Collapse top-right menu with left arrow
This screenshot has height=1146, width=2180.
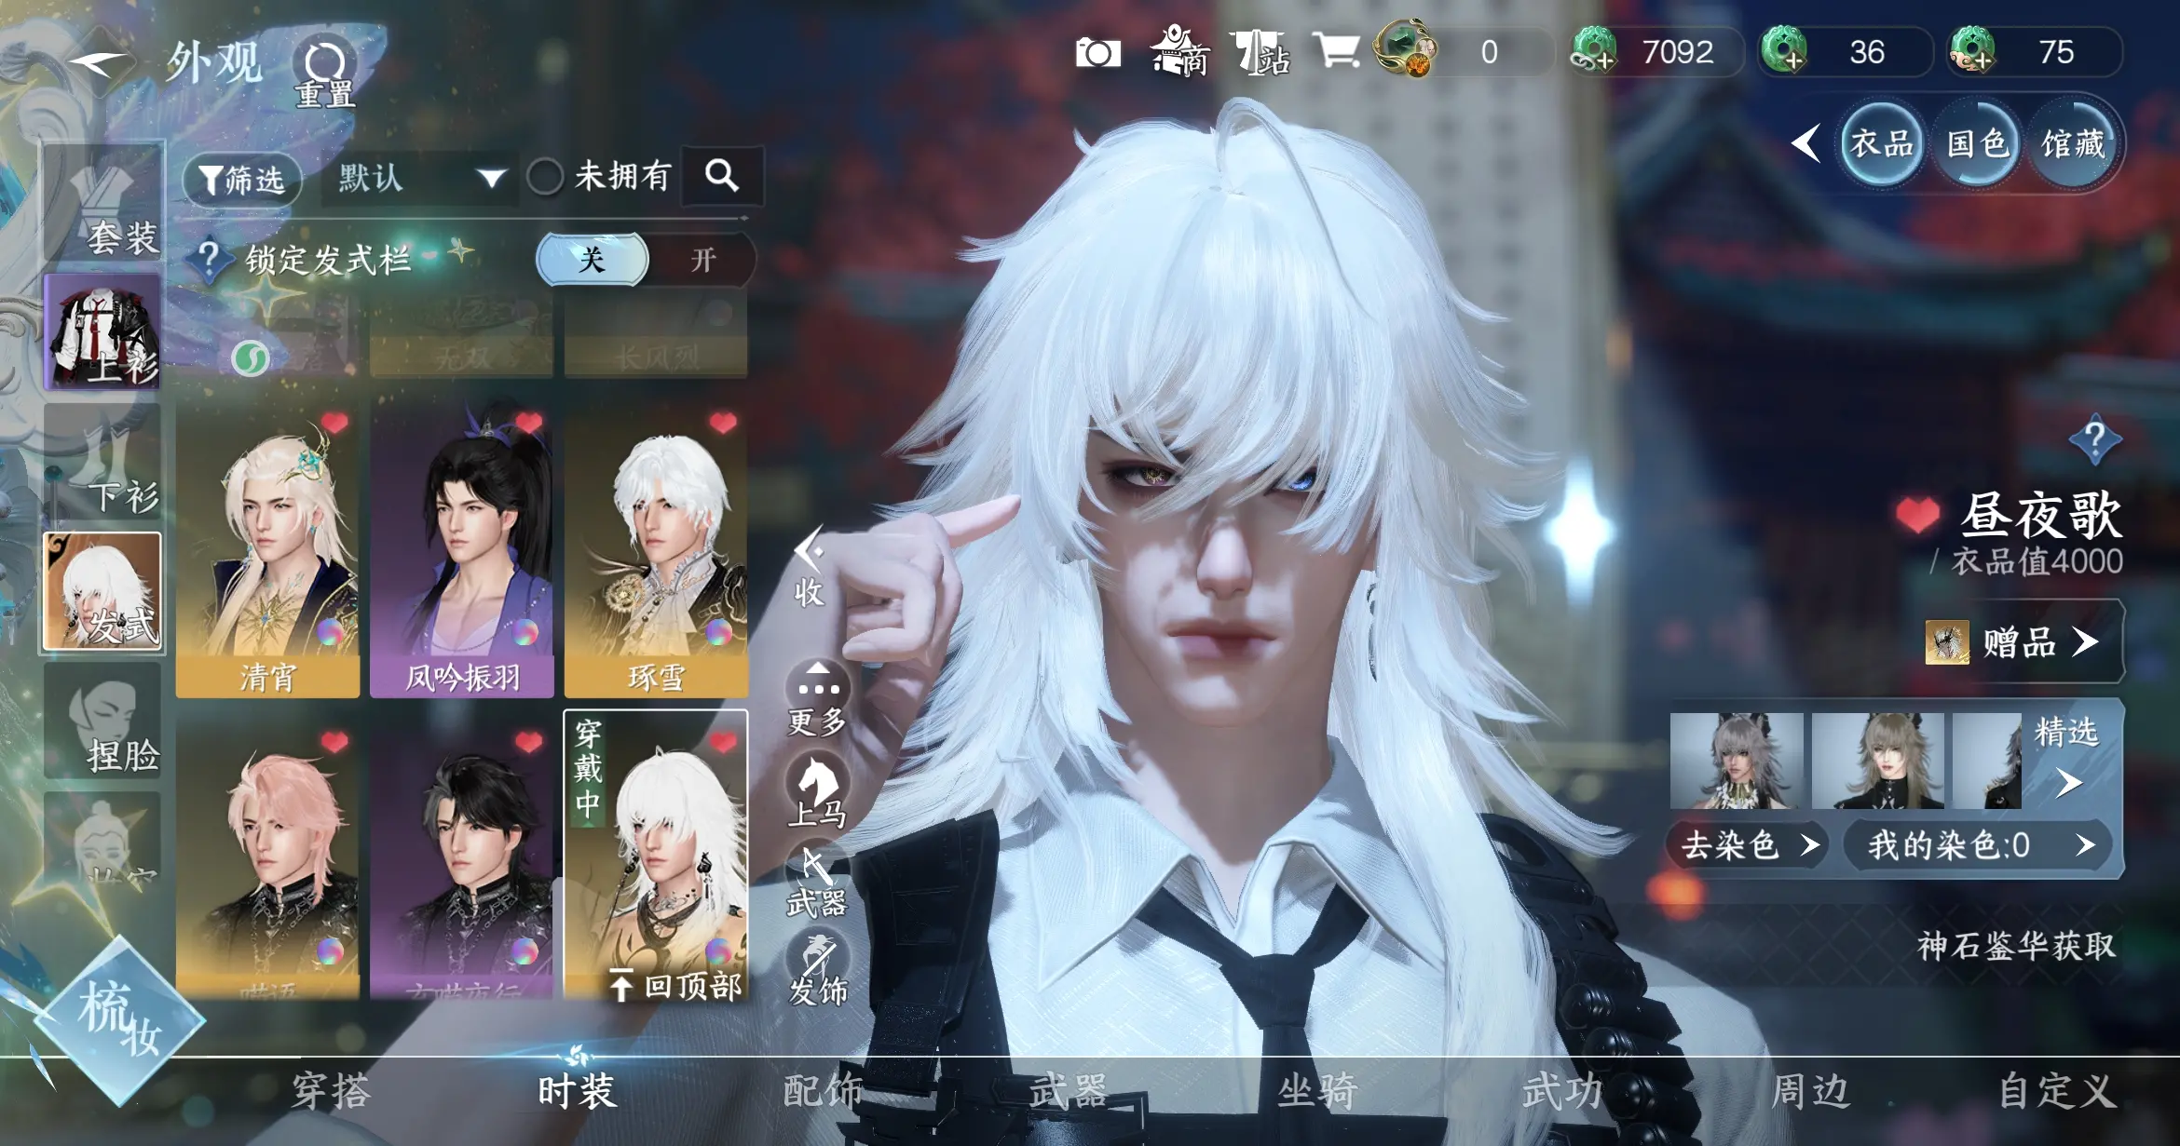coord(1805,144)
